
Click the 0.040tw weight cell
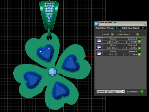pos(134,54)
